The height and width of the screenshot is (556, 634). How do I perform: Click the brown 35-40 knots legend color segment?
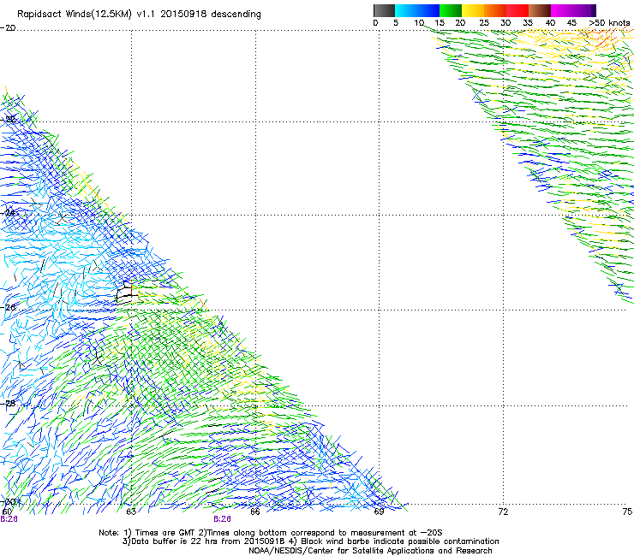[540, 10]
